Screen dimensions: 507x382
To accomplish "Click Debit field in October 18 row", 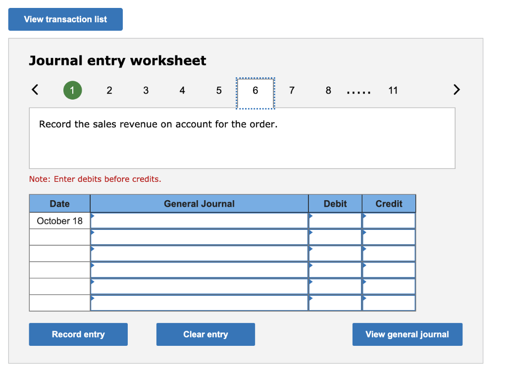I will (x=335, y=220).
